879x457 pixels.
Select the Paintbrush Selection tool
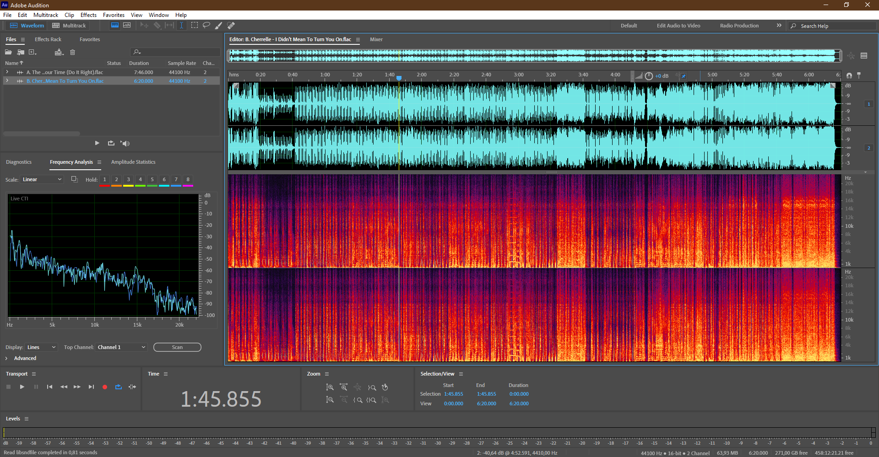(x=219, y=26)
